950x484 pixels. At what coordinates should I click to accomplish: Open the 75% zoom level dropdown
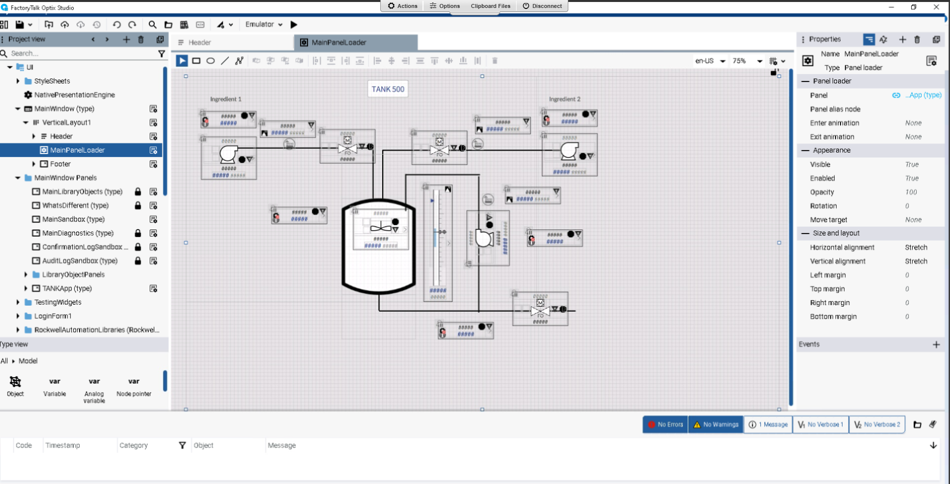click(747, 61)
